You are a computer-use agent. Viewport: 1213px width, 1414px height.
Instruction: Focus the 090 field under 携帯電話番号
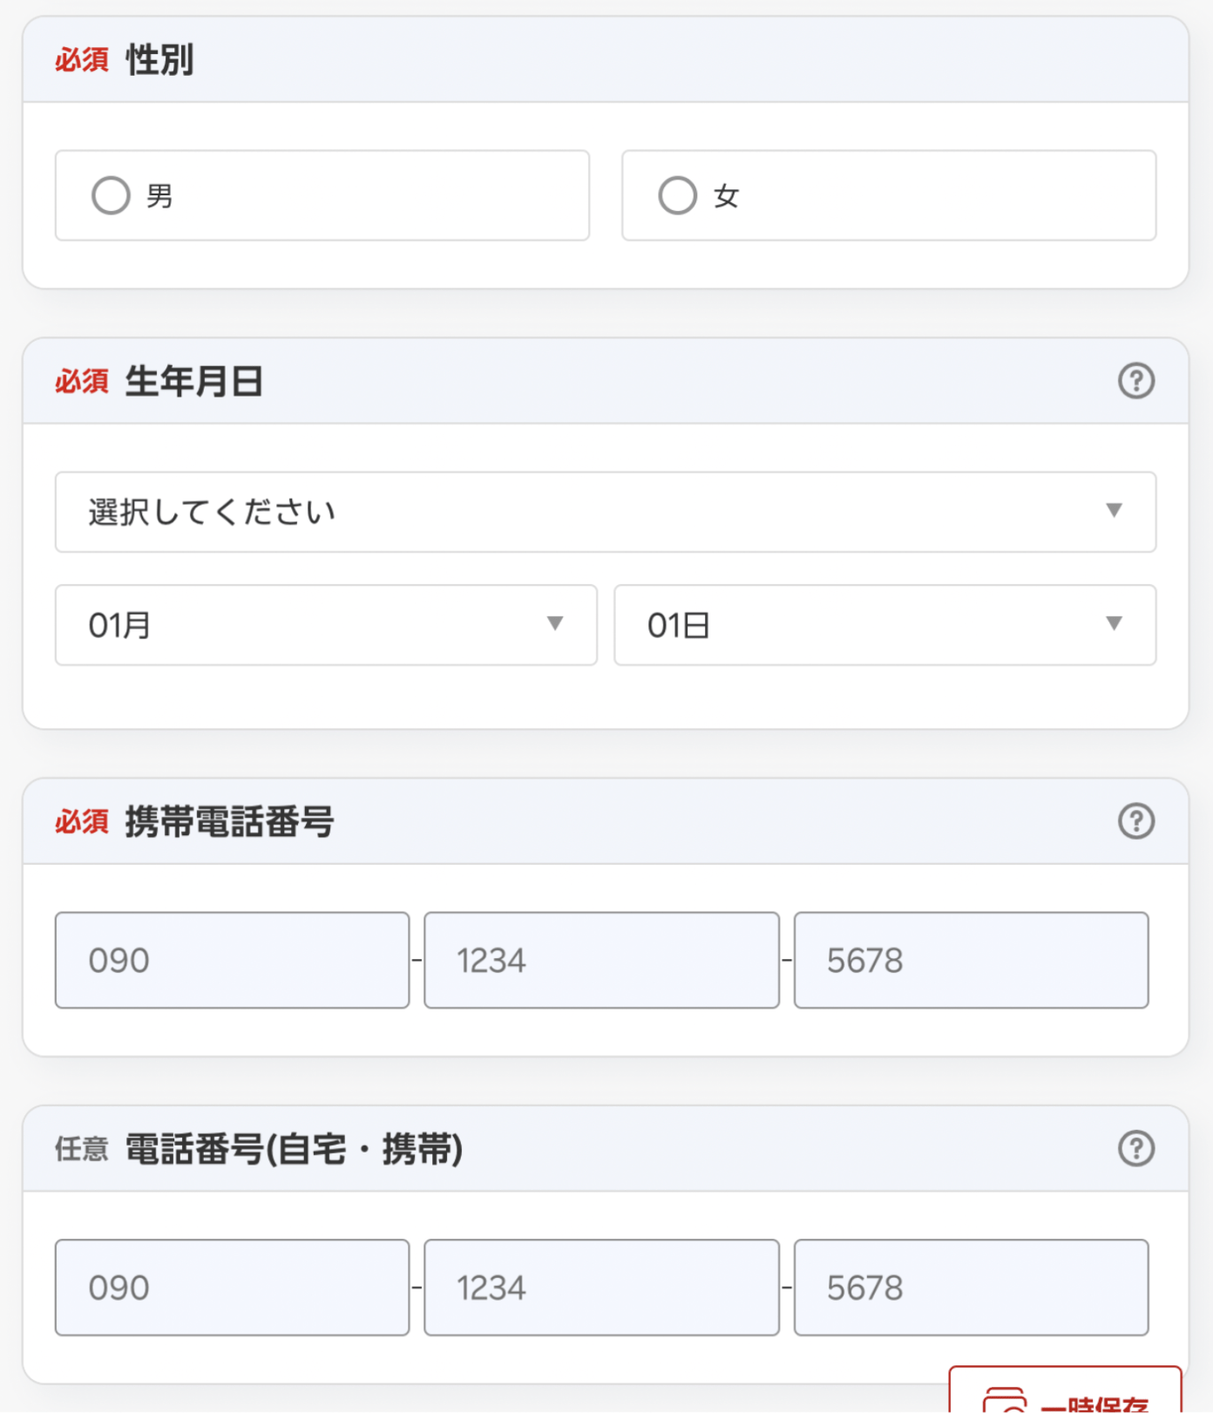pyautogui.click(x=232, y=960)
